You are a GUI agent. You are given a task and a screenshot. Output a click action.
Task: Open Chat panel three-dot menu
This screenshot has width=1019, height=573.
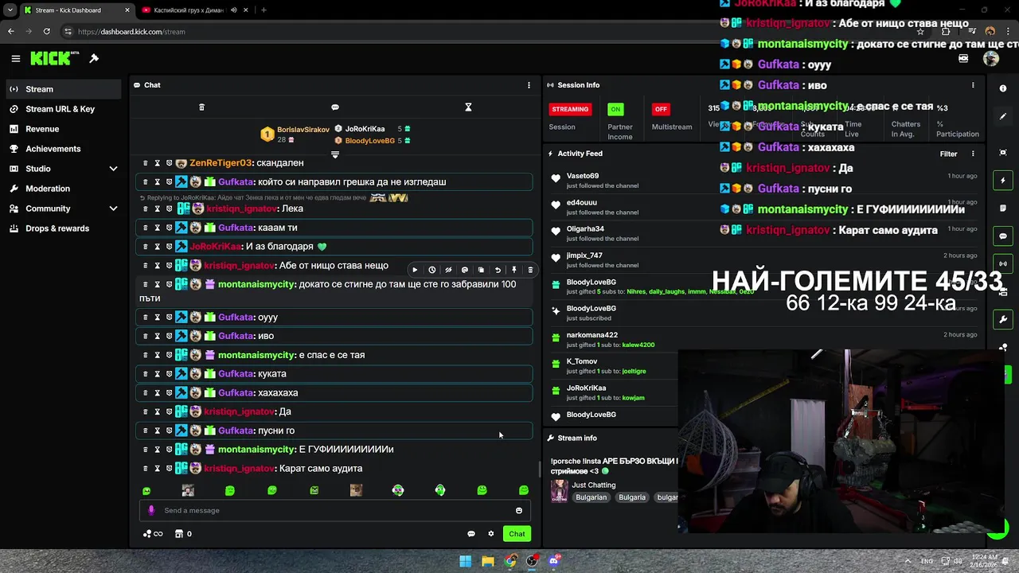tap(529, 85)
